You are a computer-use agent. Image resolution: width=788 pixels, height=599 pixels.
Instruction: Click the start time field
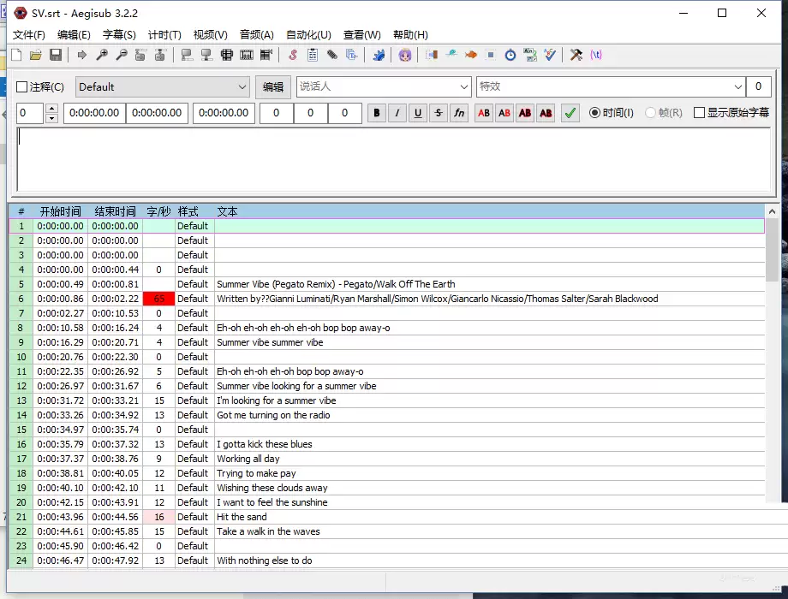click(x=94, y=113)
